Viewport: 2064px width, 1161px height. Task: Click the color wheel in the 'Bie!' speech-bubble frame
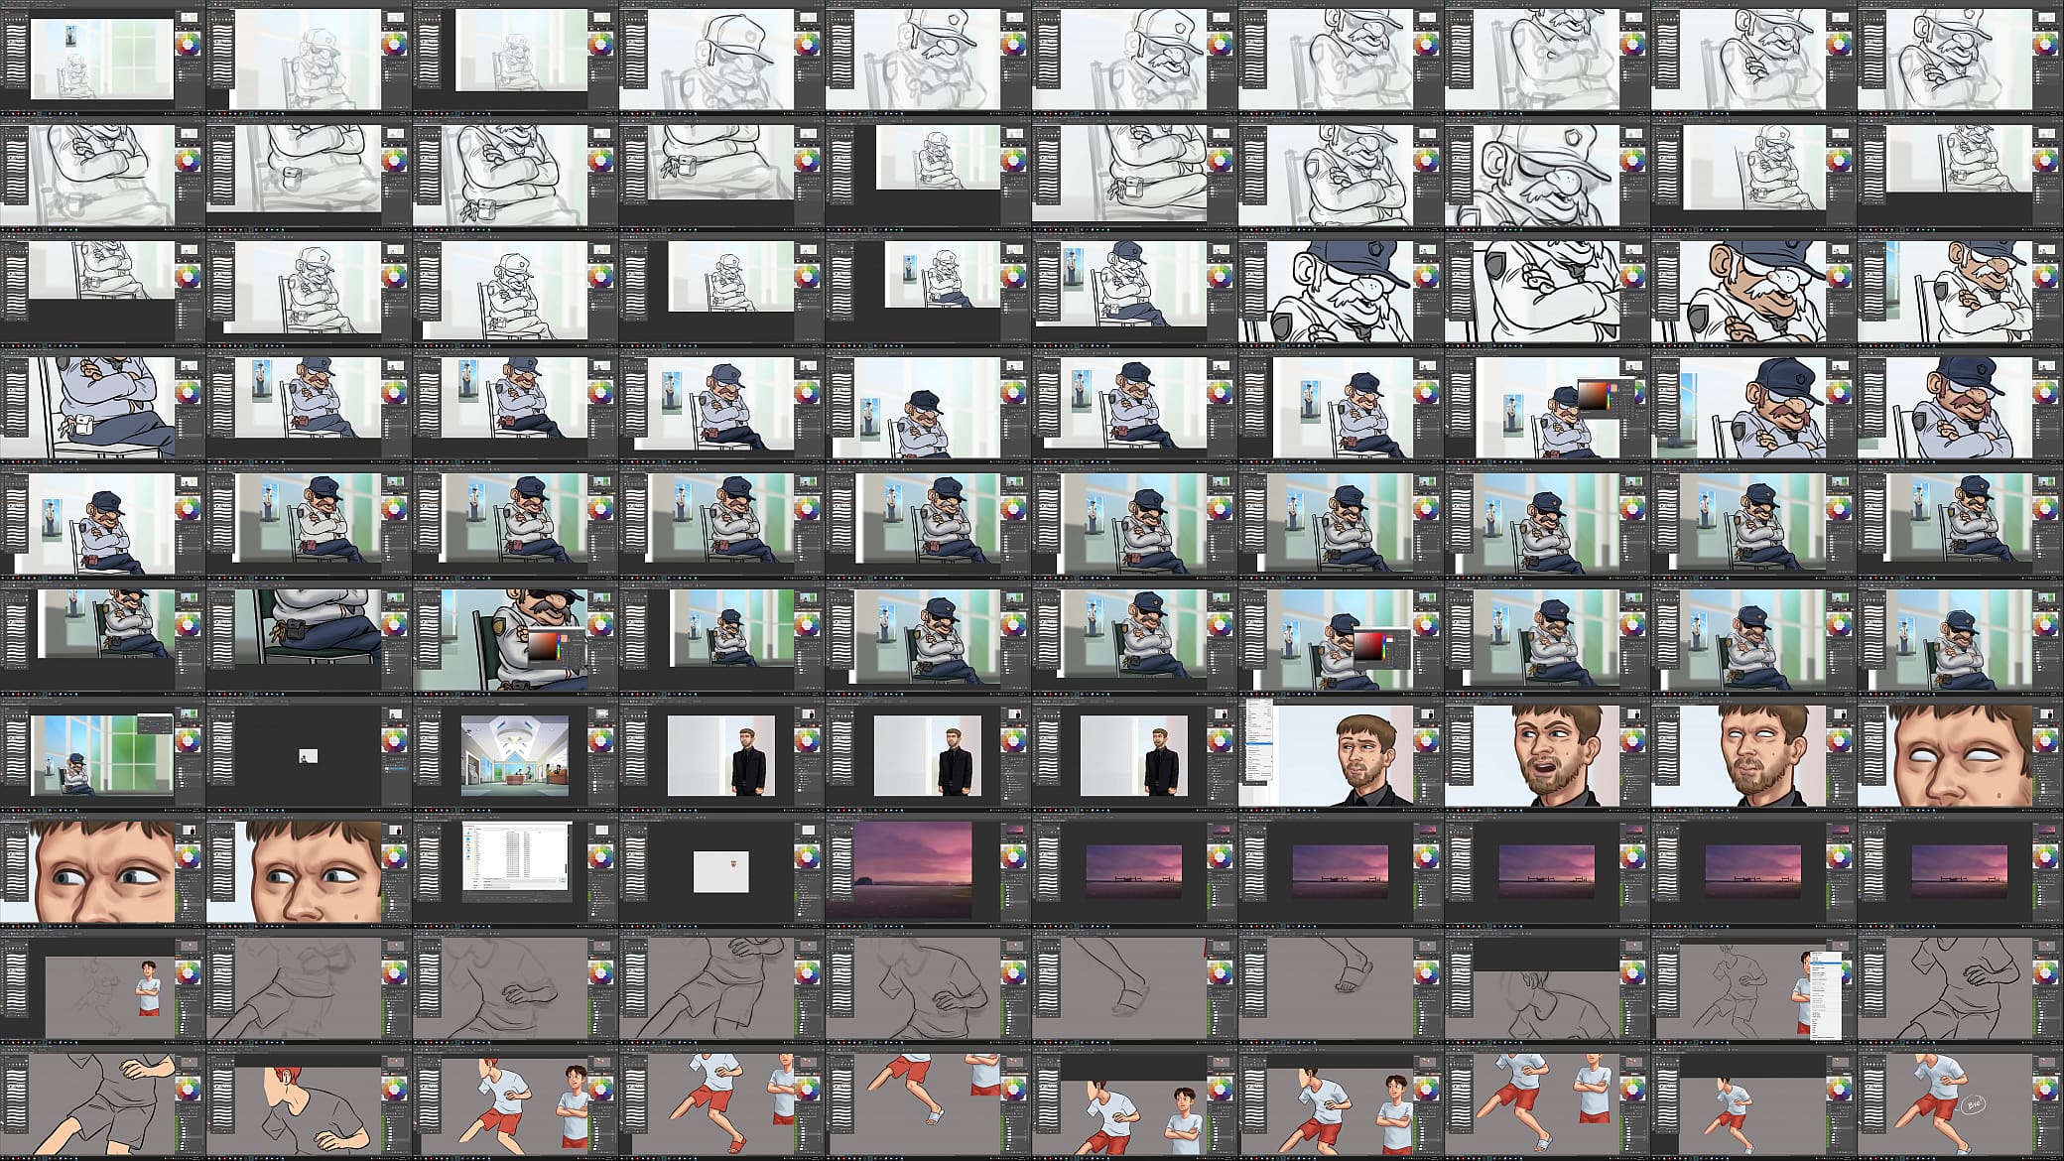point(2046,1089)
